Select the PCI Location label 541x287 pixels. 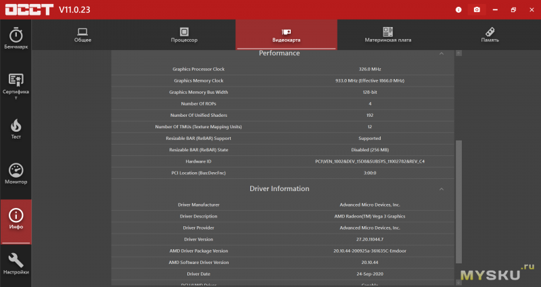(x=198, y=173)
